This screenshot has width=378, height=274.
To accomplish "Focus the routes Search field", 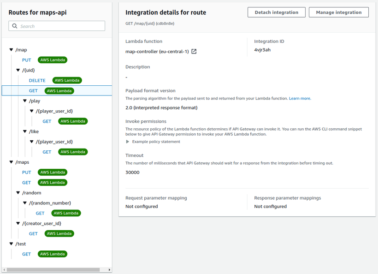I will (57, 26).
